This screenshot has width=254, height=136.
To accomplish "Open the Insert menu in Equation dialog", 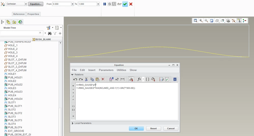I will [92, 70].
